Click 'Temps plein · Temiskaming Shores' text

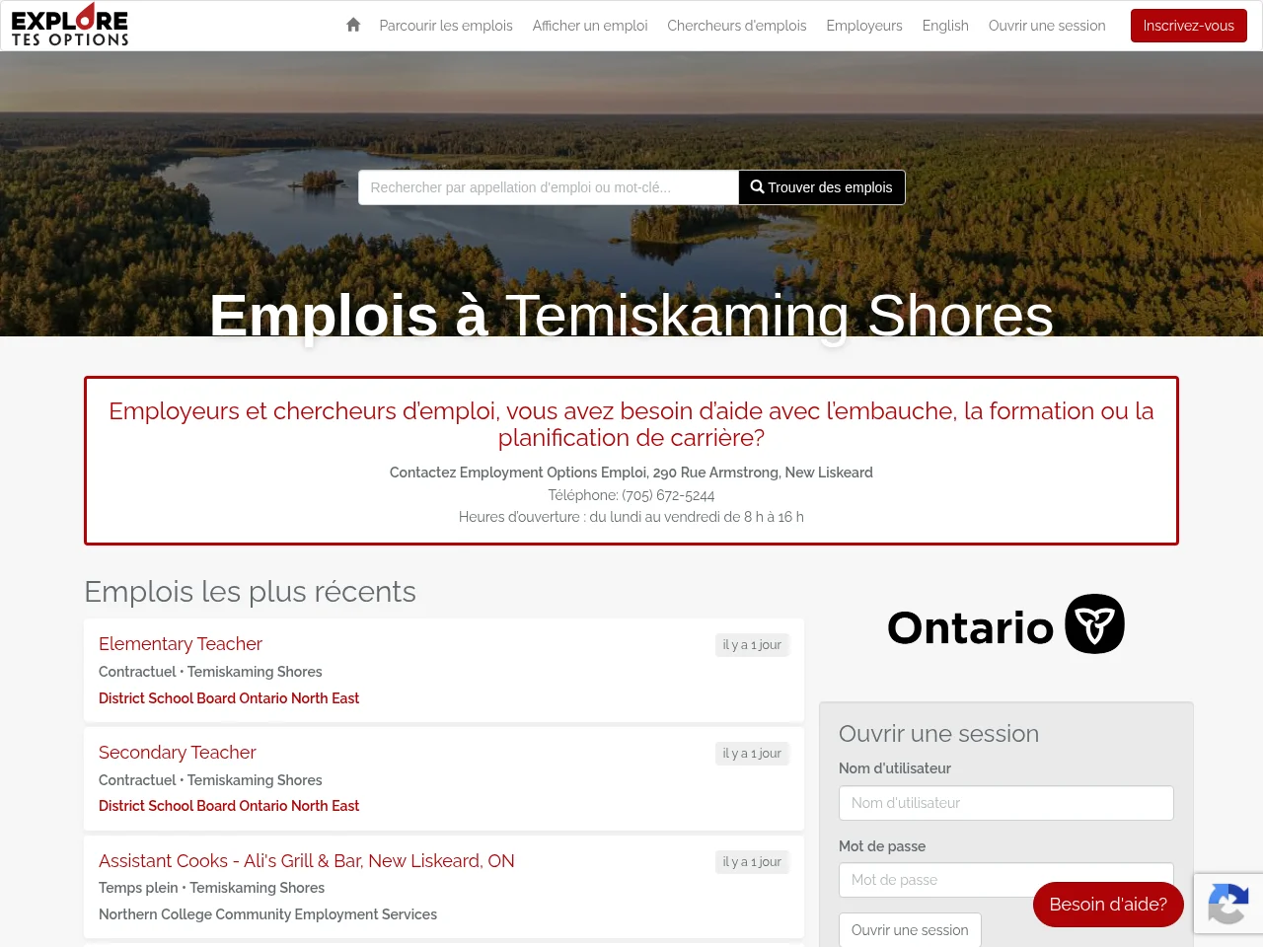coord(211,888)
